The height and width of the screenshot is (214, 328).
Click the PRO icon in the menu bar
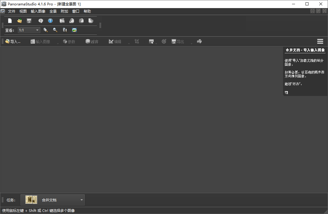pos(3,11)
